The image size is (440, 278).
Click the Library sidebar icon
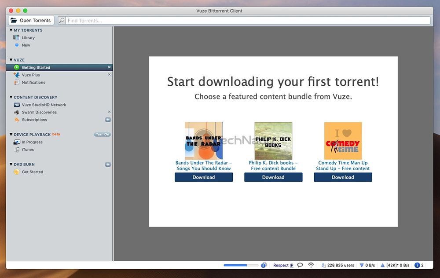click(16, 37)
